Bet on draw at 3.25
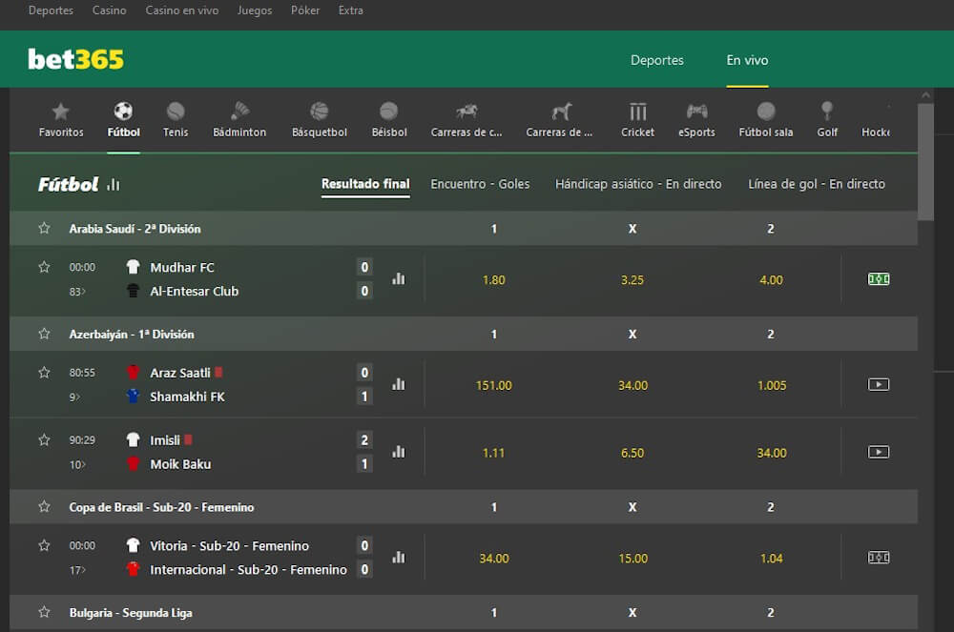This screenshot has width=954, height=632. coord(633,279)
